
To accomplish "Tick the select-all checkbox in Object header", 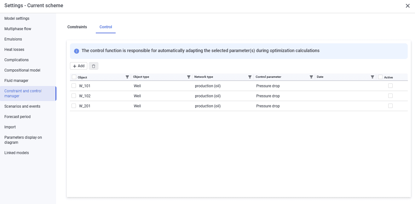I will click(x=74, y=77).
